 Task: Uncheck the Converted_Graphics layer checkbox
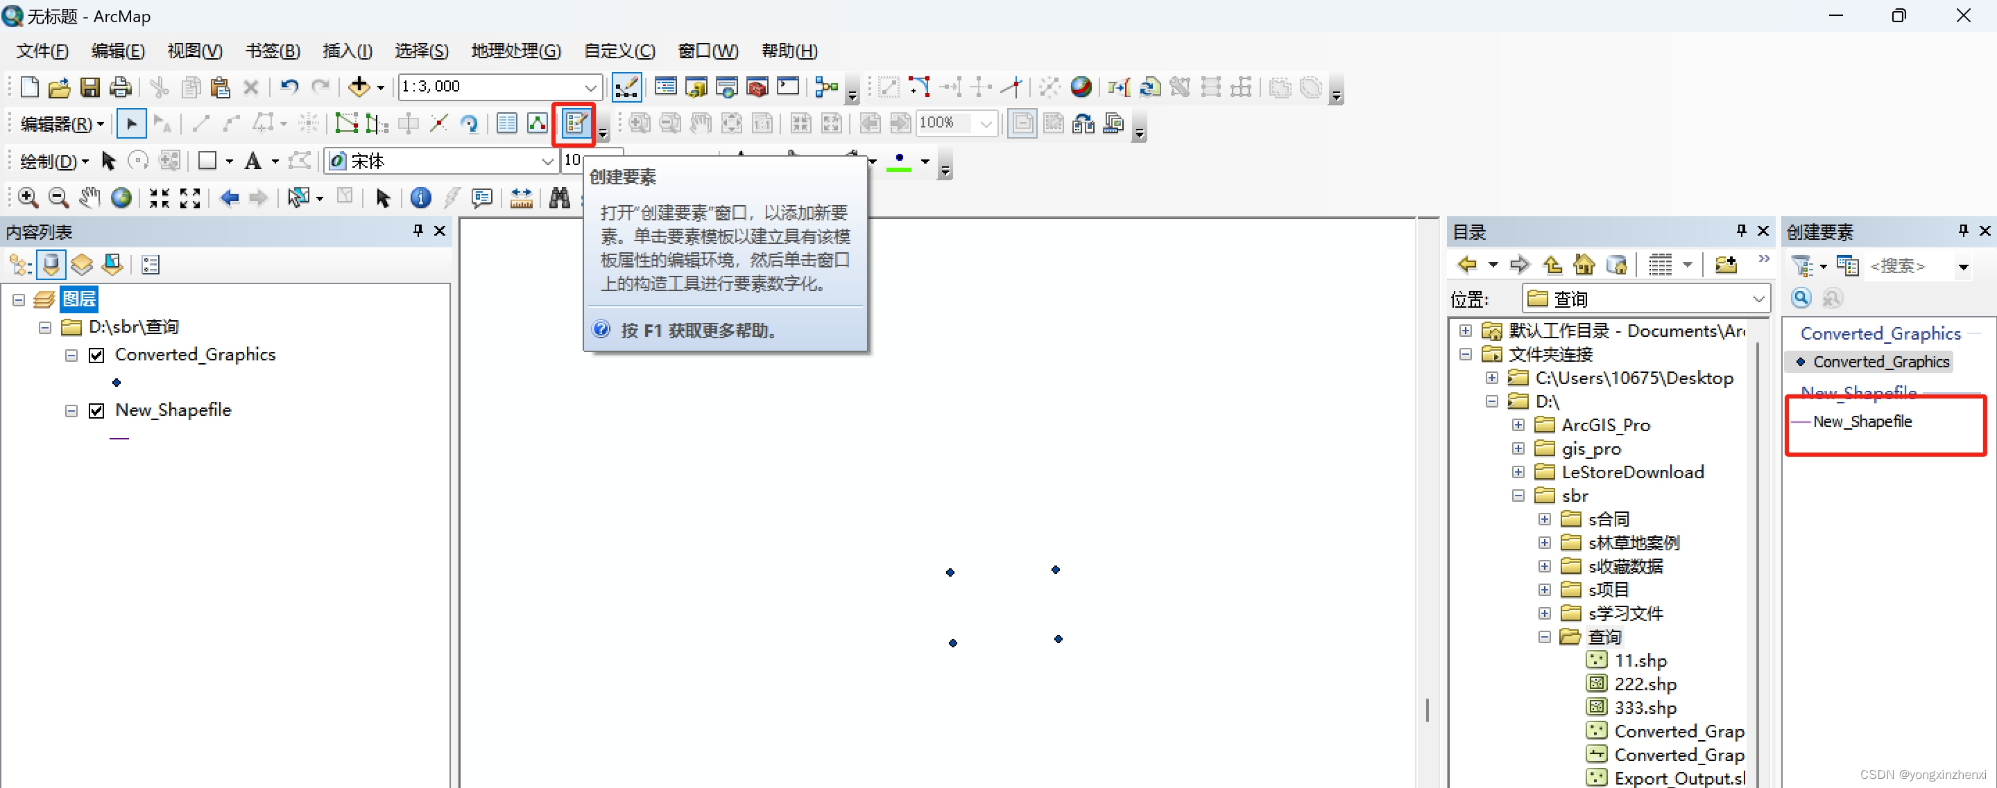(97, 356)
